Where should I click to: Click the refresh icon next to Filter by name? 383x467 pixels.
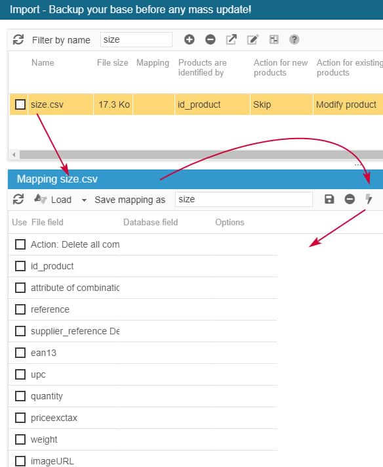pos(18,39)
